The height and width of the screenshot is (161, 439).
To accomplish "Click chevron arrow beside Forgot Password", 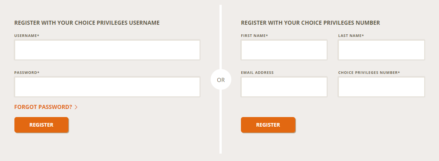I will pos(76,107).
